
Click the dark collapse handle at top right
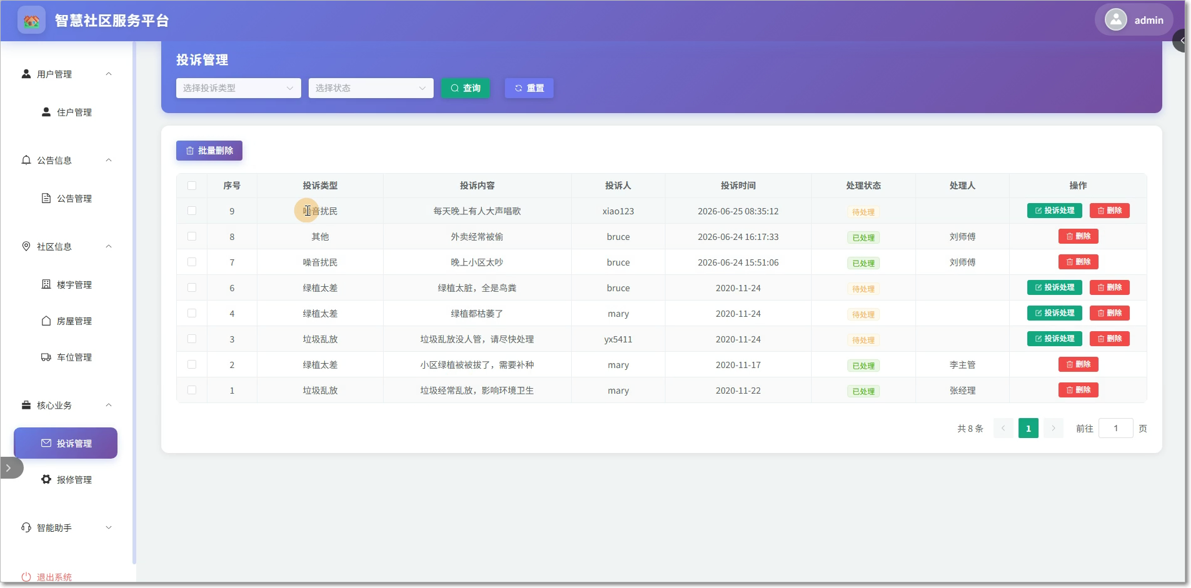pos(1180,41)
